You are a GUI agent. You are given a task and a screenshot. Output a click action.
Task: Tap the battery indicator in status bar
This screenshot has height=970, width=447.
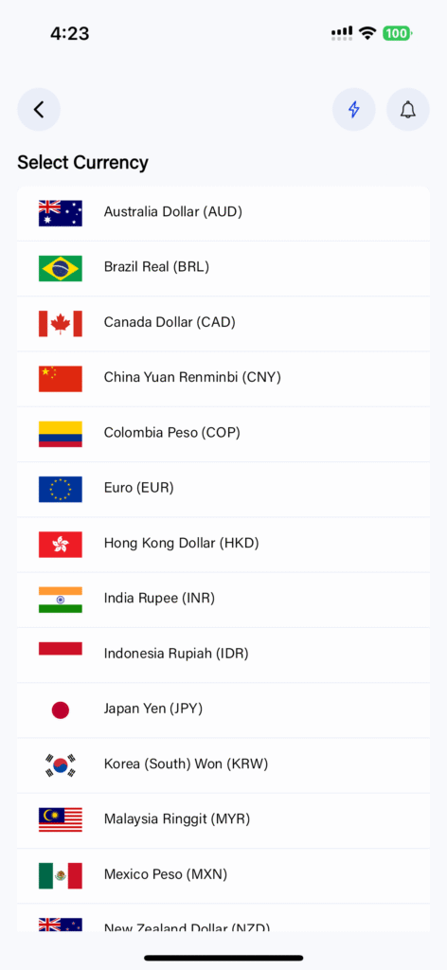pos(398,33)
